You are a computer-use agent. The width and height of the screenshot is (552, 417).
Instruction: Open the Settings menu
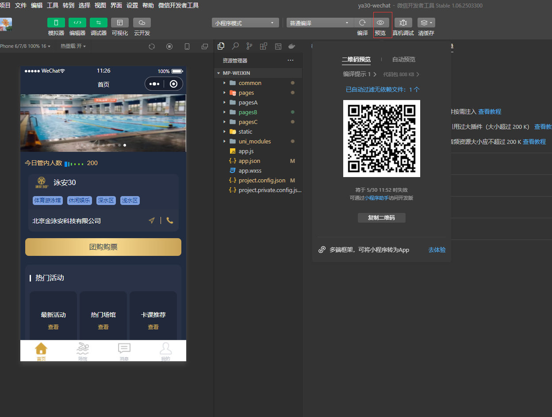coord(132,5)
